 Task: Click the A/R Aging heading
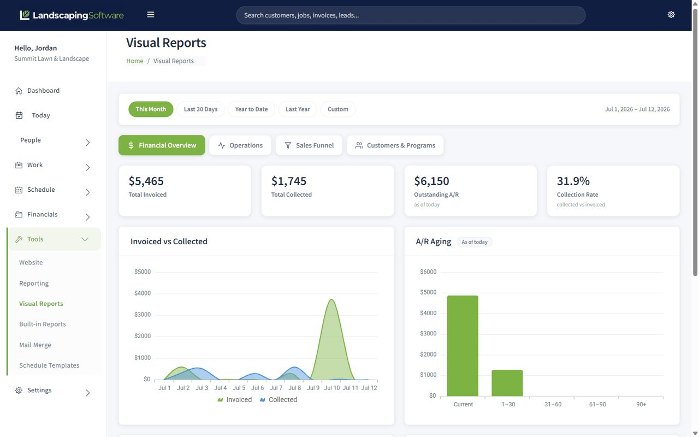point(434,241)
